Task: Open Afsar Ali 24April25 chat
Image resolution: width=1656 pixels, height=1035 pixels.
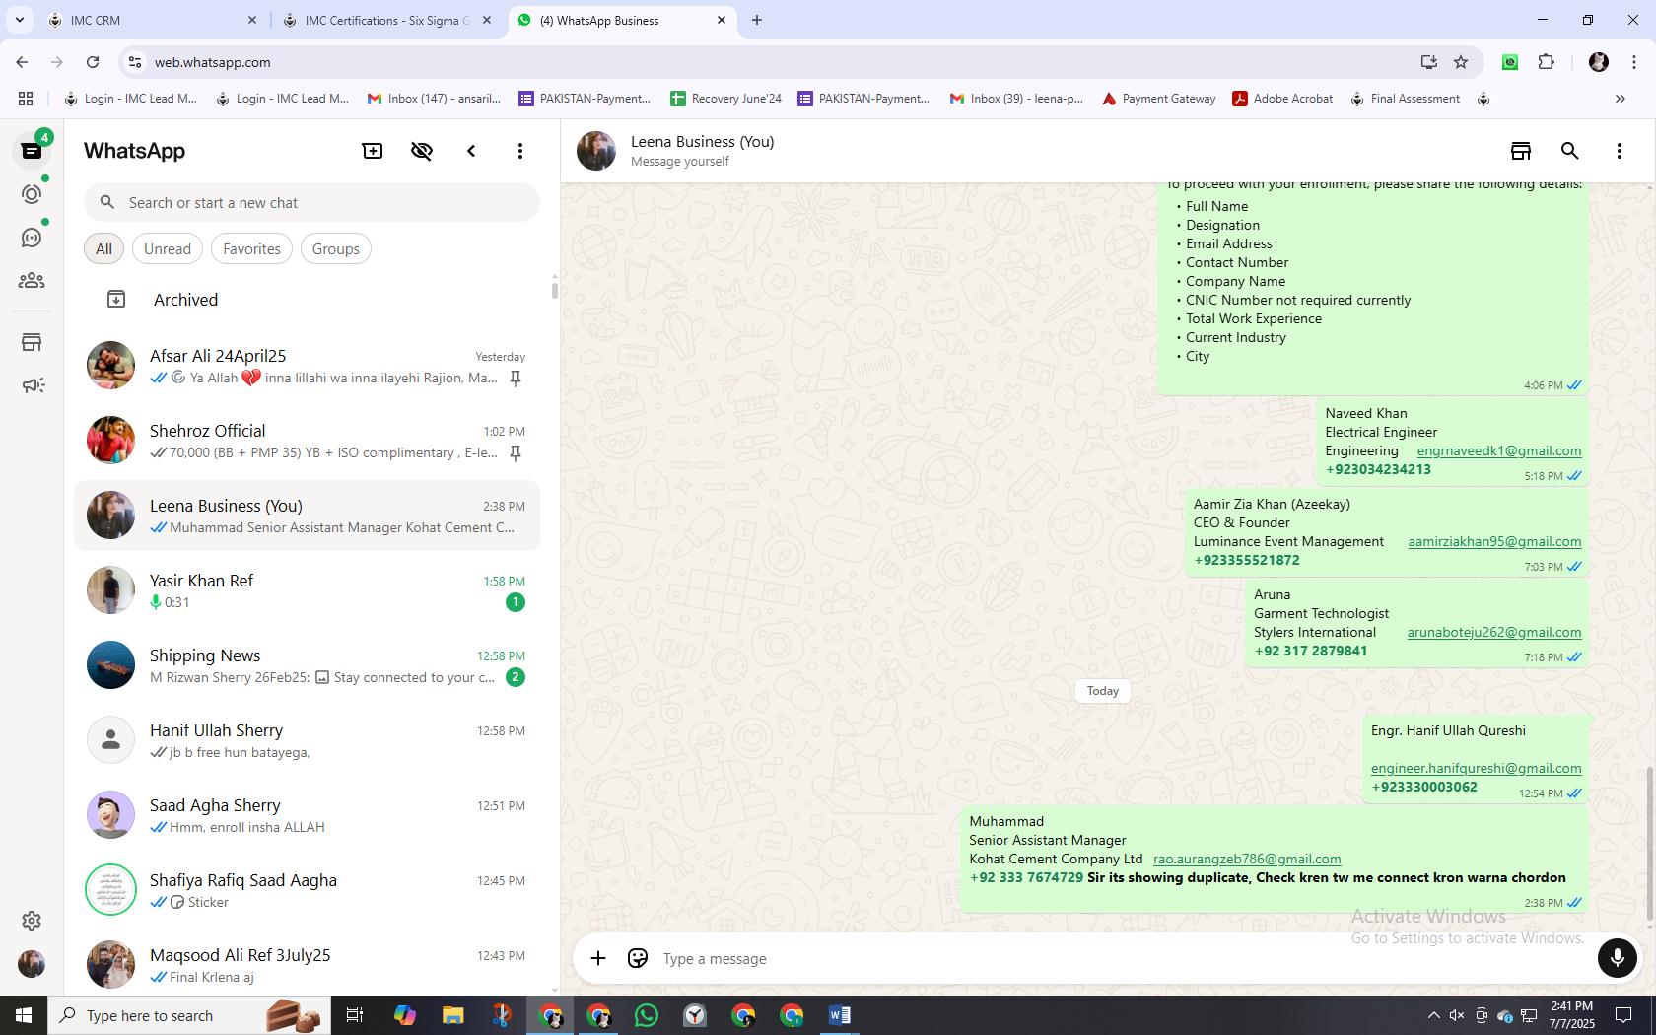Action: [308, 366]
